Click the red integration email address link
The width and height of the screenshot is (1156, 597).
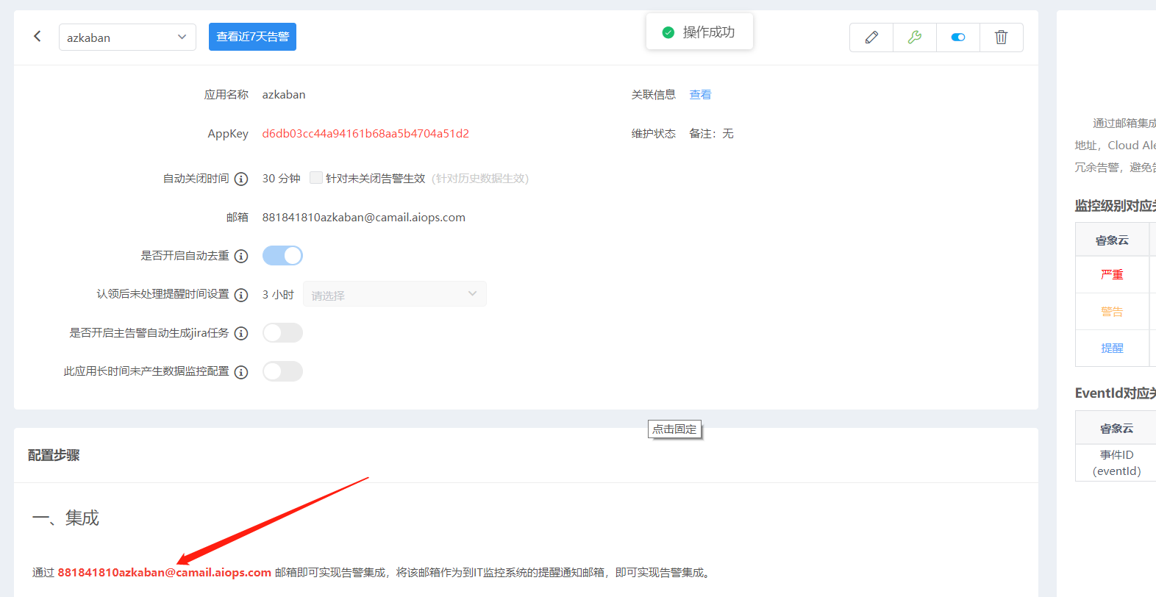point(165,572)
